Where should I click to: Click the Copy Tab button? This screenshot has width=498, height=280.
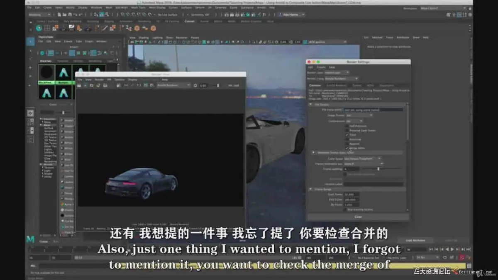click(x=451, y=241)
